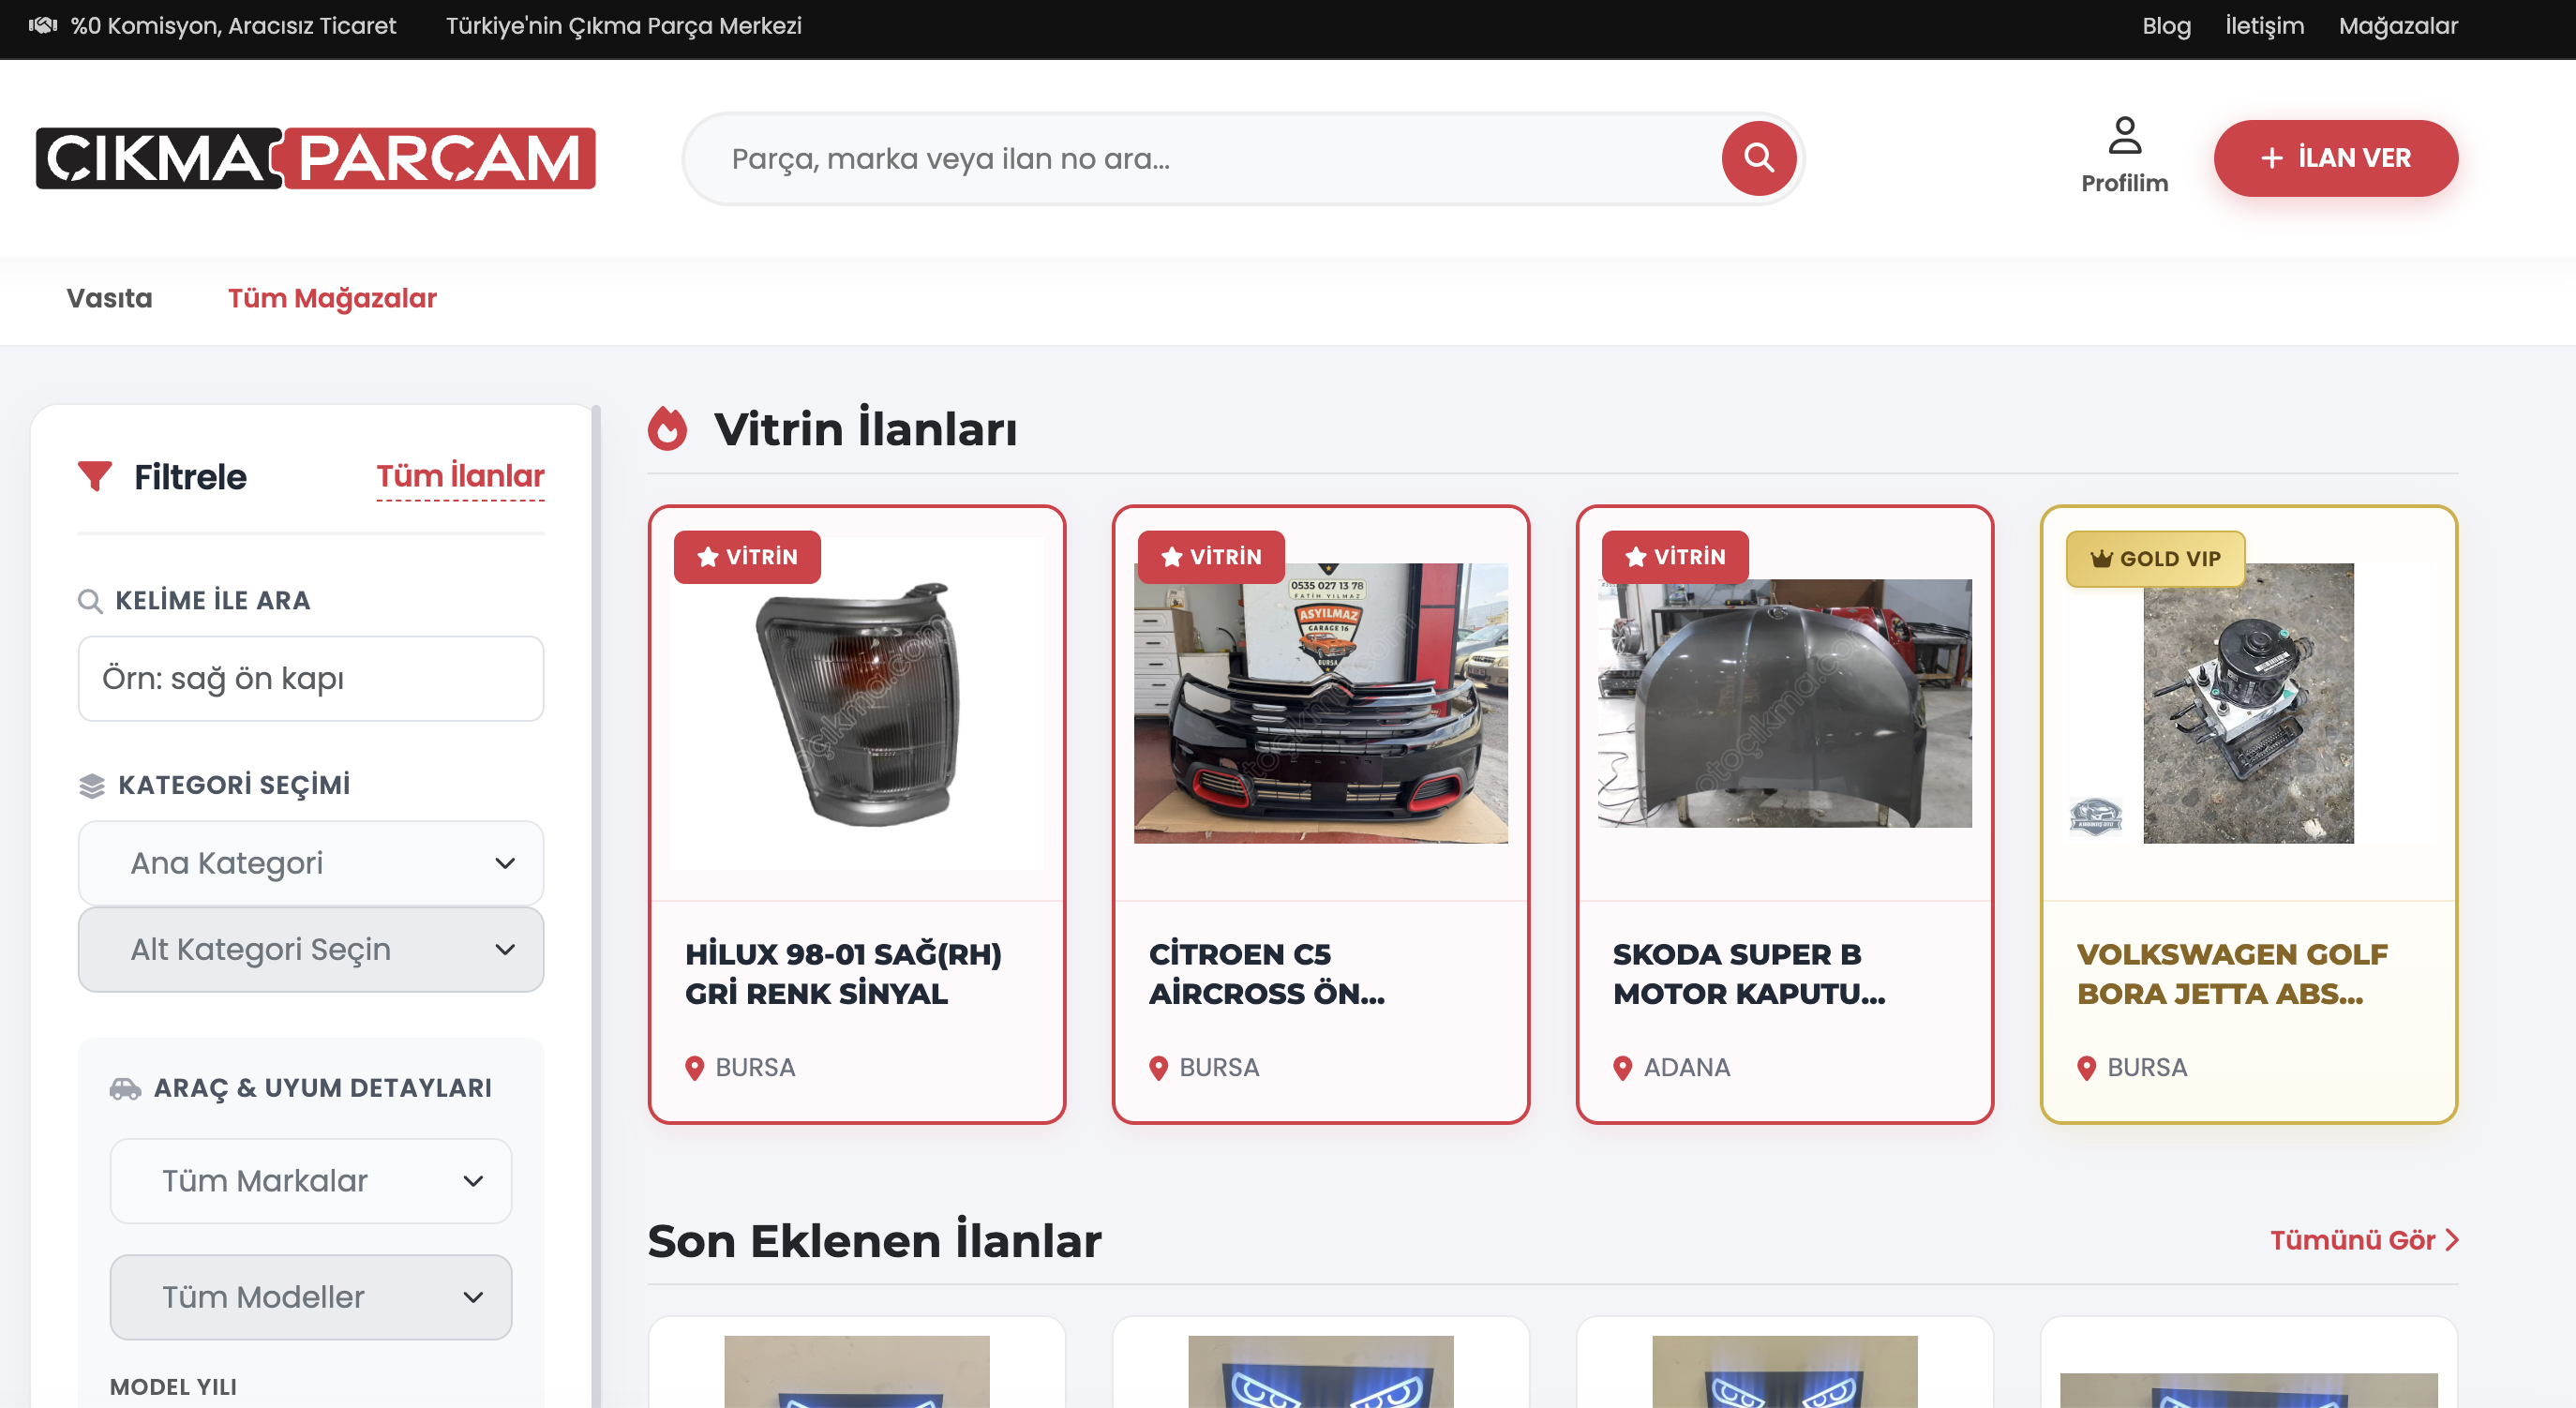Click the Skoda hood thumbnail
The height and width of the screenshot is (1408, 2576).
point(1785,703)
